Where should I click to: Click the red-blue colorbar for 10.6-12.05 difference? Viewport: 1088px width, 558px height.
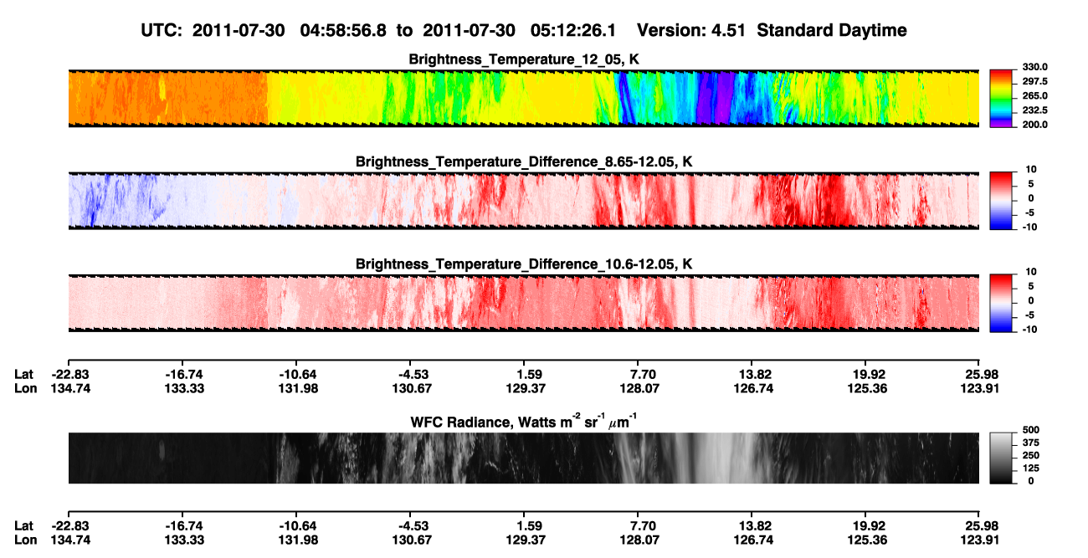pos(1001,303)
